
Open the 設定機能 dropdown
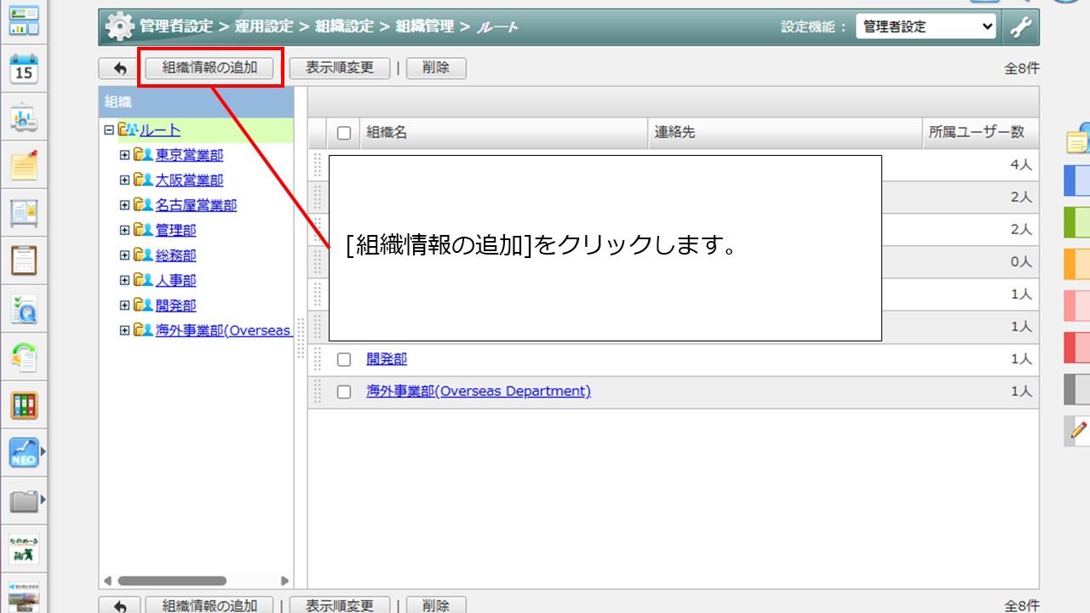926,27
